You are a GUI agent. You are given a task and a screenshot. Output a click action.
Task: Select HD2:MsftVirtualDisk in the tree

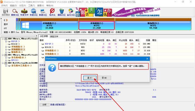click(23, 63)
